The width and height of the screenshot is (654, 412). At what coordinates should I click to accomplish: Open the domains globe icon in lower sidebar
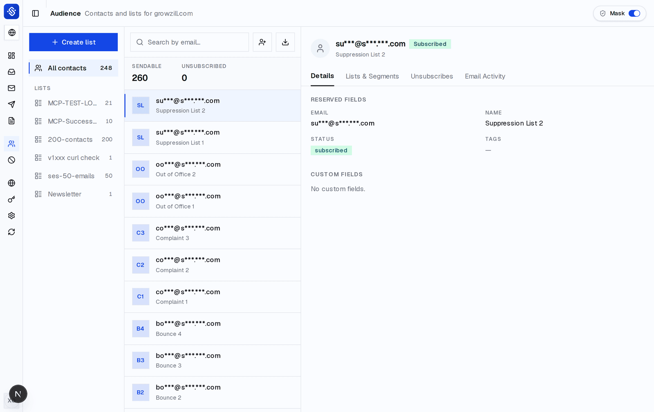pyautogui.click(x=11, y=183)
